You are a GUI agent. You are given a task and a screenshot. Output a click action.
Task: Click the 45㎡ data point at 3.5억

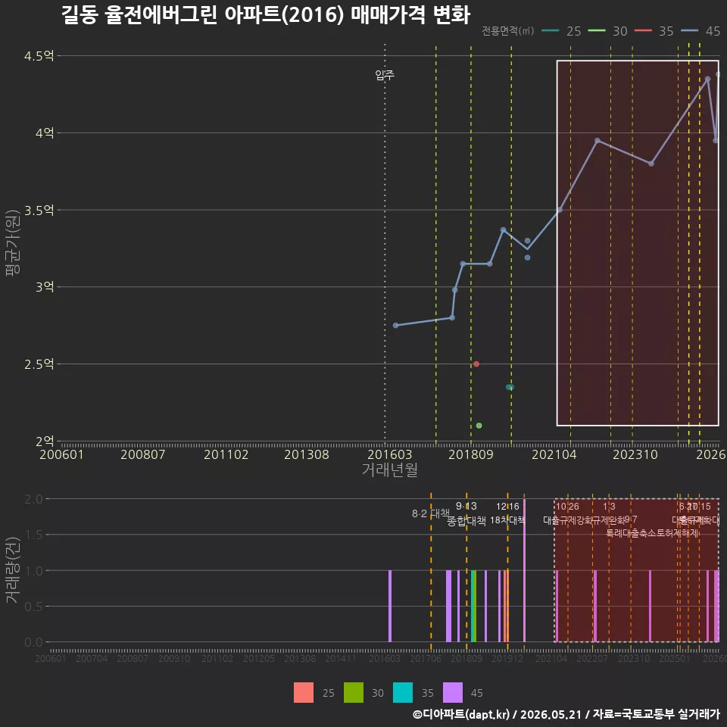(560, 210)
